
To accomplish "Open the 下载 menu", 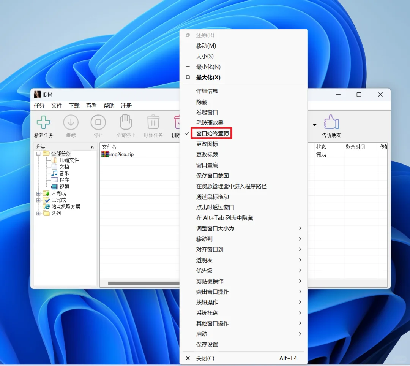I will click(x=74, y=105).
